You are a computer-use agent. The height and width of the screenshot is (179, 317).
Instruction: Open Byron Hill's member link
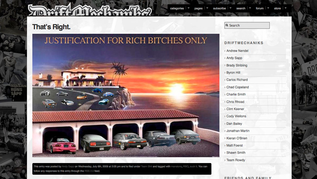tap(233, 73)
